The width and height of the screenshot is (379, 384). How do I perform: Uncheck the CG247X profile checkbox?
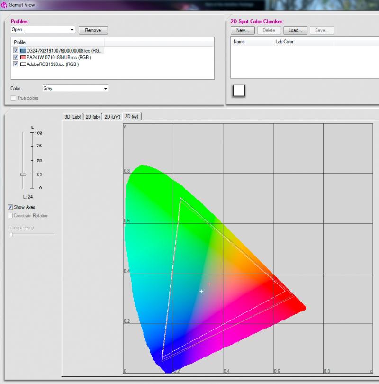point(16,50)
